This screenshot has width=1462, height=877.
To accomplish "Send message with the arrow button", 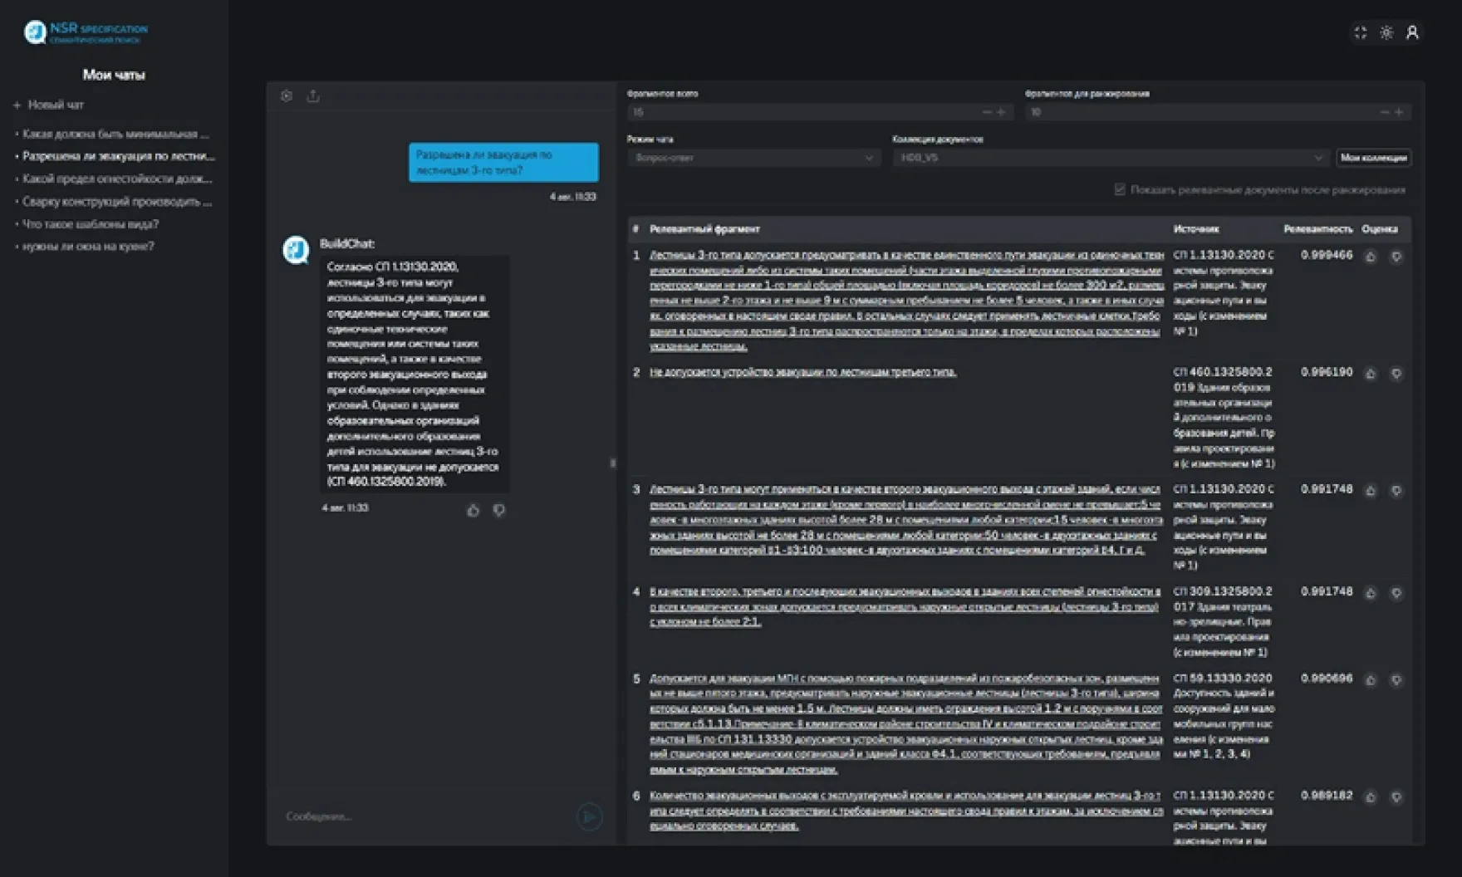I will coord(589,816).
